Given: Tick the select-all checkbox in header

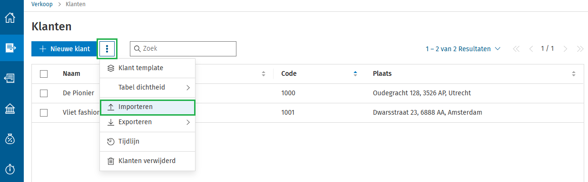Looking at the screenshot, I should [44, 74].
